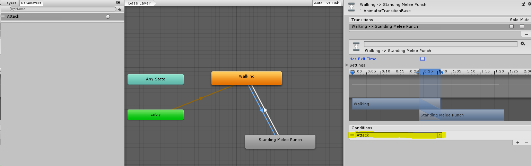The width and height of the screenshot is (531, 166).
Task: Click the transition start marker on timeline
Action: point(418,72)
